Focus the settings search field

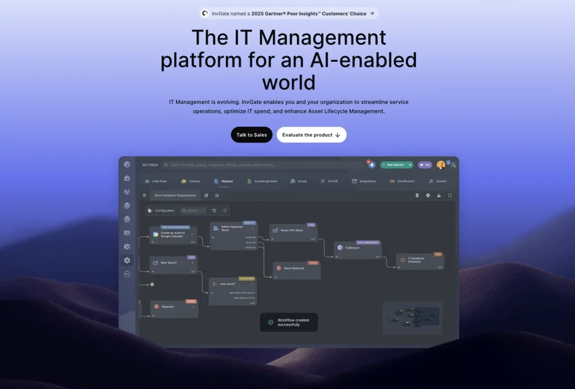pos(263,165)
